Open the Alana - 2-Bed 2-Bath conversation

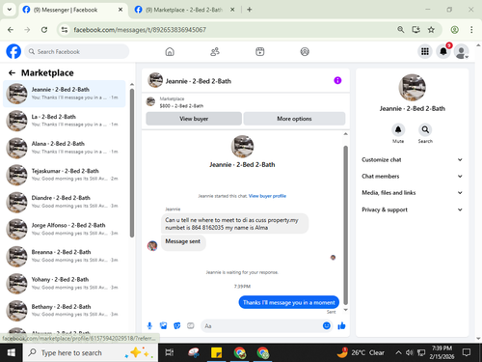click(65, 148)
